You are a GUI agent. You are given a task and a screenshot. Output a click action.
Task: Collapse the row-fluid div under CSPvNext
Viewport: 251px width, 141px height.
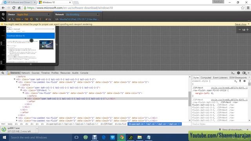24,93
